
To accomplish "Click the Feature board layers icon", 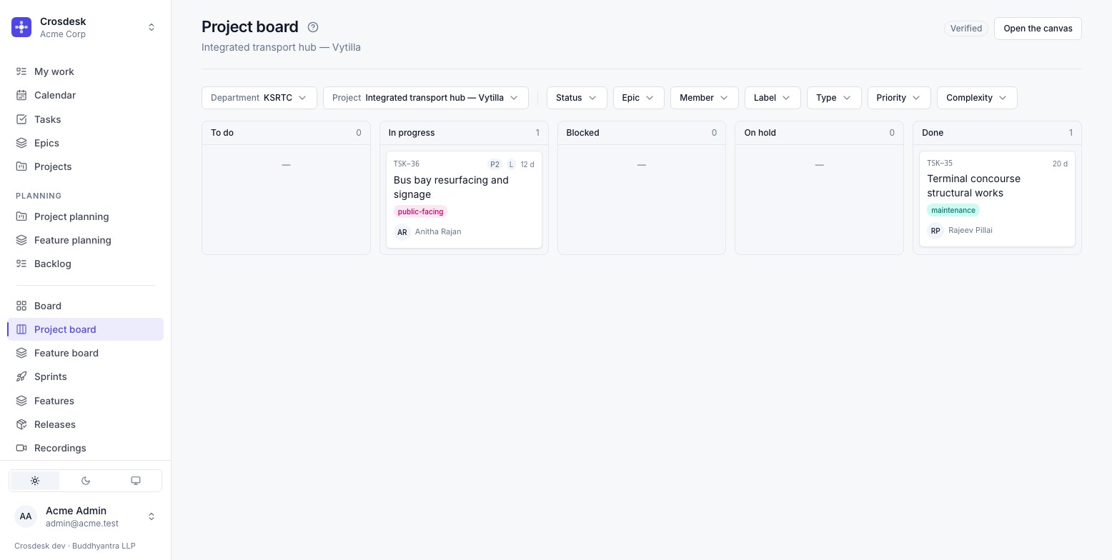I will [21, 353].
